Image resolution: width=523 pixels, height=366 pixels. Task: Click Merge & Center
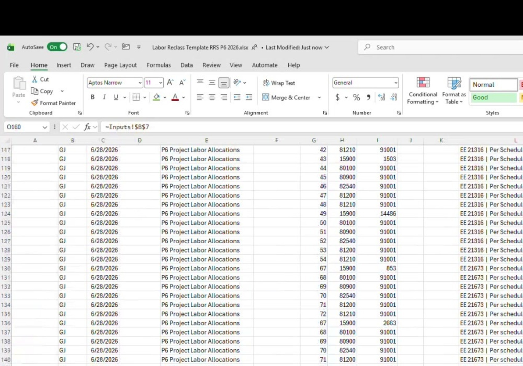pos(286,97)
